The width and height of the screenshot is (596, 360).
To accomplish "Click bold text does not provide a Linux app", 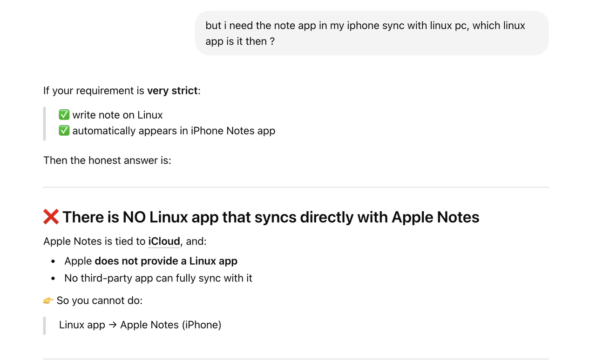I will coord(166,261).
